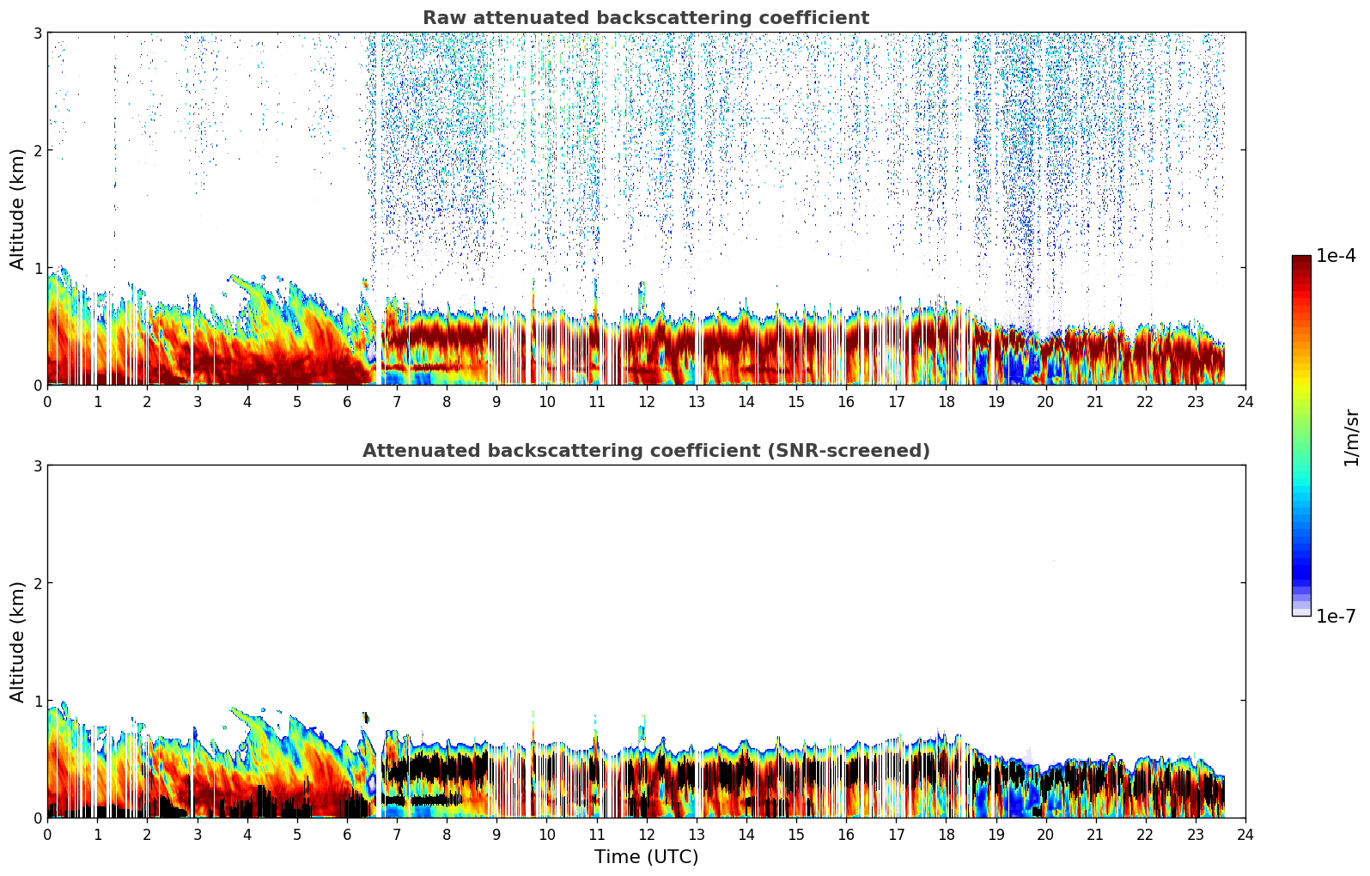Viewport: 1370px width, 876px height.
Task: Click altitude tick "0" on the raw plot
Action: (38, 386)
